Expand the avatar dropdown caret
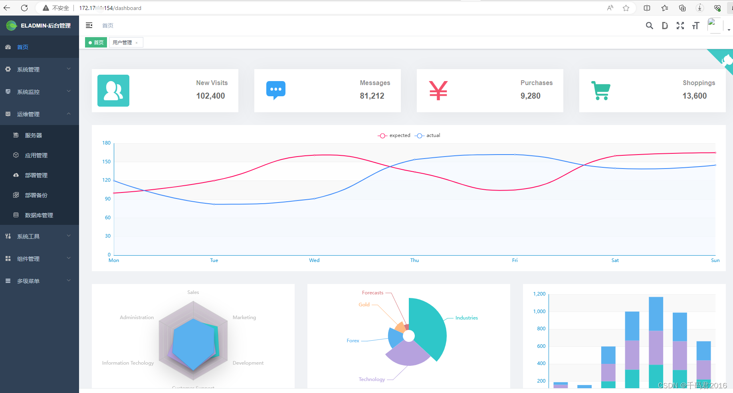The image size is (733, 393). [729, 30]
